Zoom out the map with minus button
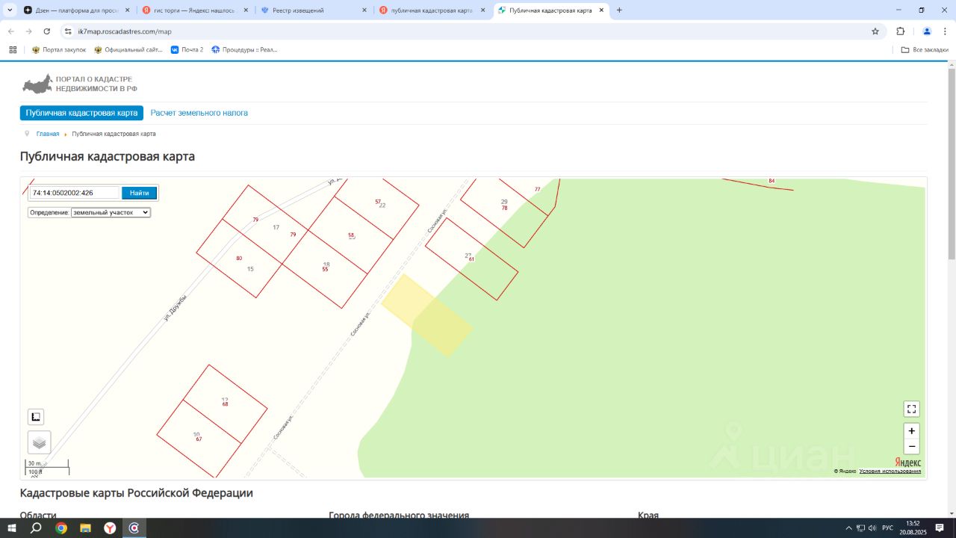Screen dimensions: 956x538 click(911, 447)
